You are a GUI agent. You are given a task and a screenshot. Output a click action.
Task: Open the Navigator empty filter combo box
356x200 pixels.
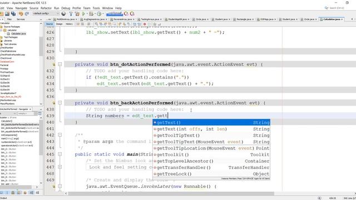27,113
